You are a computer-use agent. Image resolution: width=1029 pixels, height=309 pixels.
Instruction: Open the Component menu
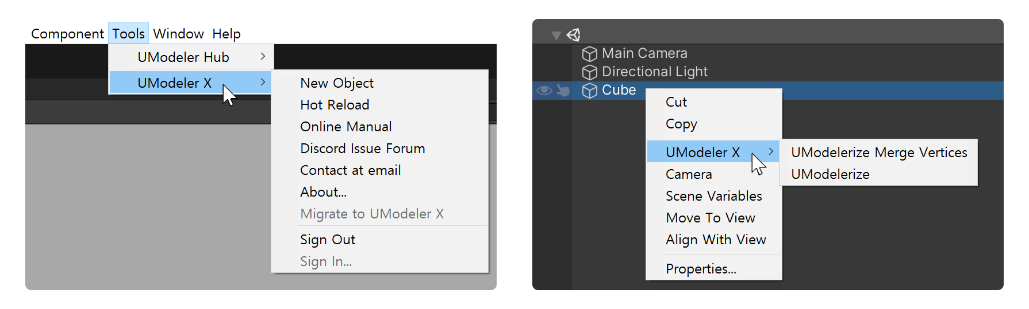pyautogui.click(x=67, y=34)
